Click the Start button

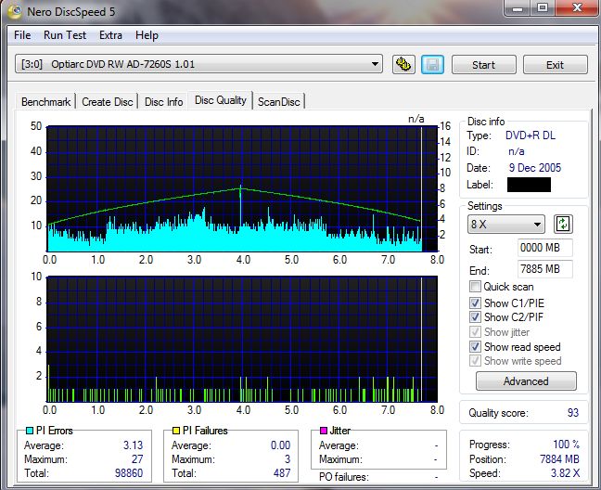click(x=484, y=65)
